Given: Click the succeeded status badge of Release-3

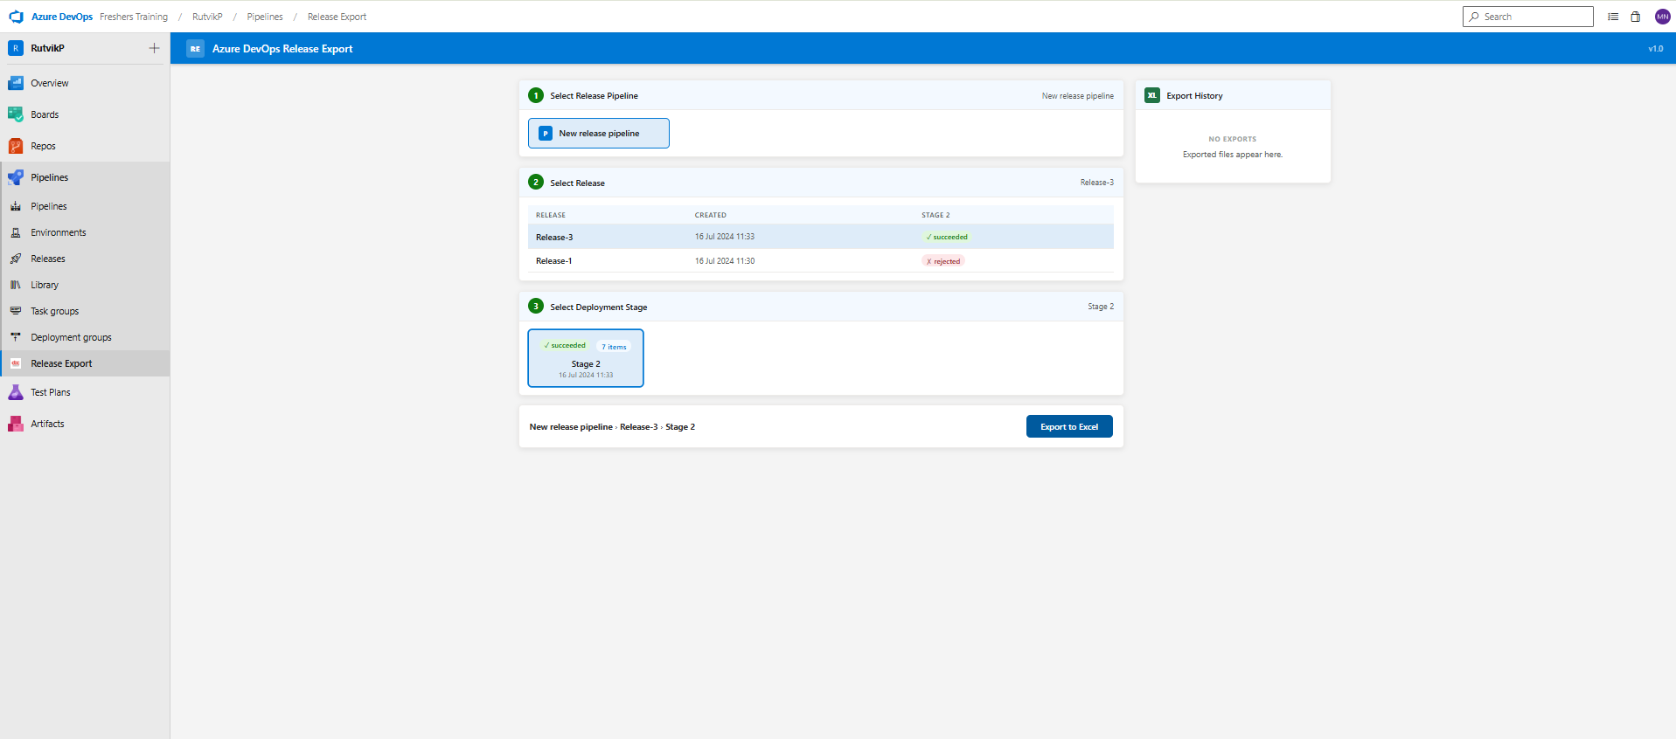Looking at the screenshot, I should point(947,237).
